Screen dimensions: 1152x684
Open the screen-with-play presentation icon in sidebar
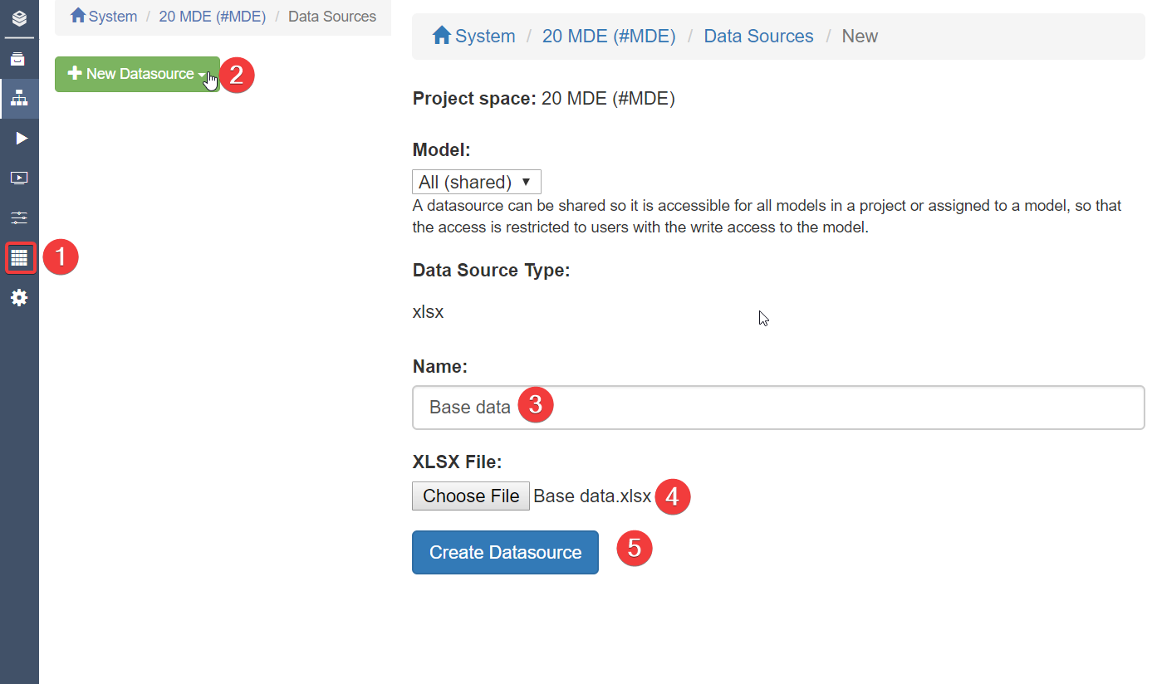[x=19, y=178]
